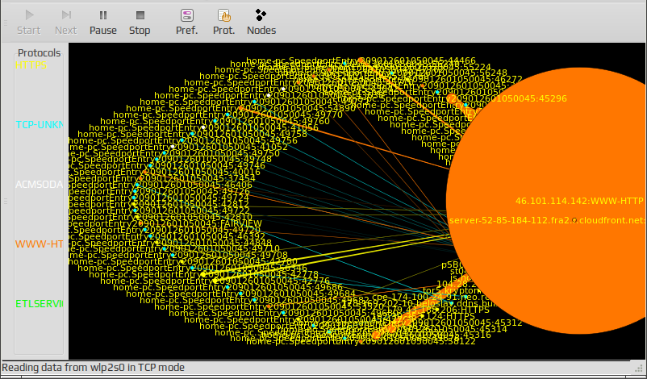Image resolution: width=647 pixels, height=379 pixels.
Task: Click the node label ending in :44466
Action: pyautogui.click(x=361, y=61)
